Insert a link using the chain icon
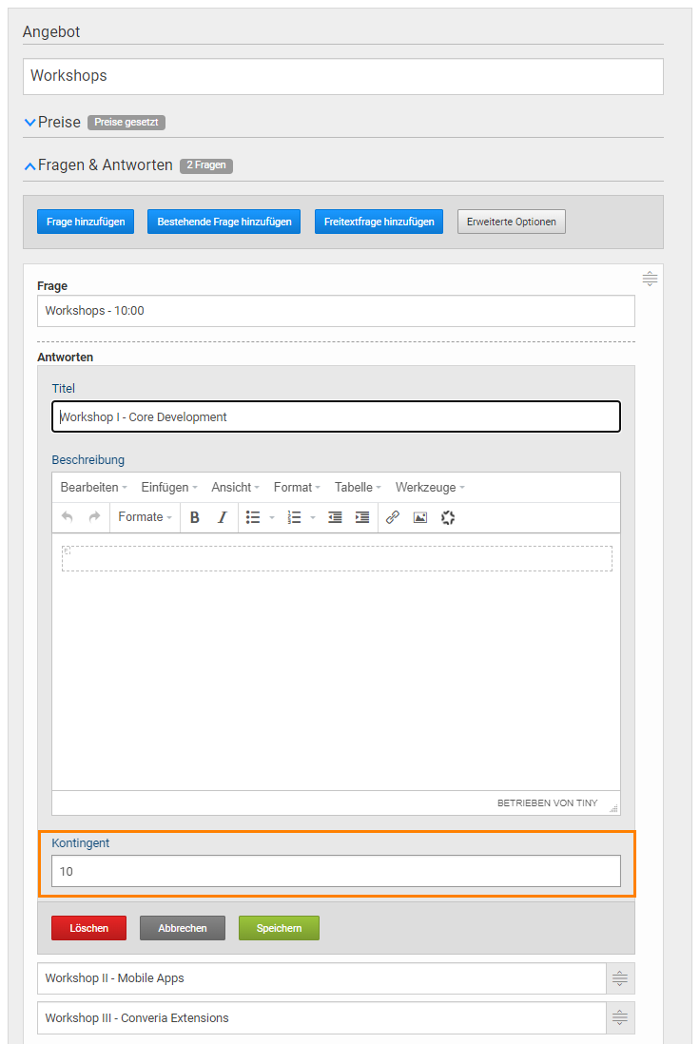The height and width of the screenshot is (1044, 700). click(393, 517)
